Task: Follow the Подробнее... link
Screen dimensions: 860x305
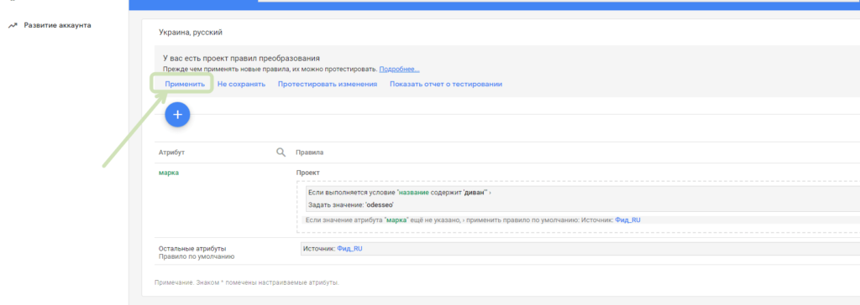Action: [x=399, y=70]
